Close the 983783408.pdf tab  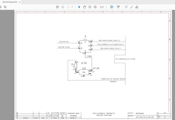(20, 2)
